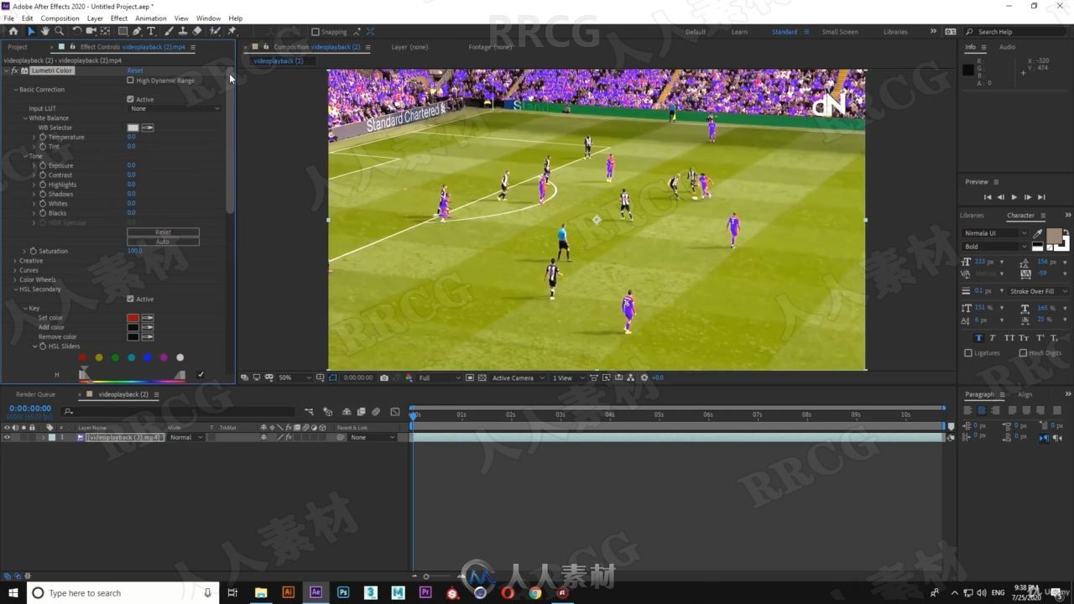The width and height of the screenshot is (1074, 604).
Task: Take a snapshot with camera icon
Action: coord(384,378)
